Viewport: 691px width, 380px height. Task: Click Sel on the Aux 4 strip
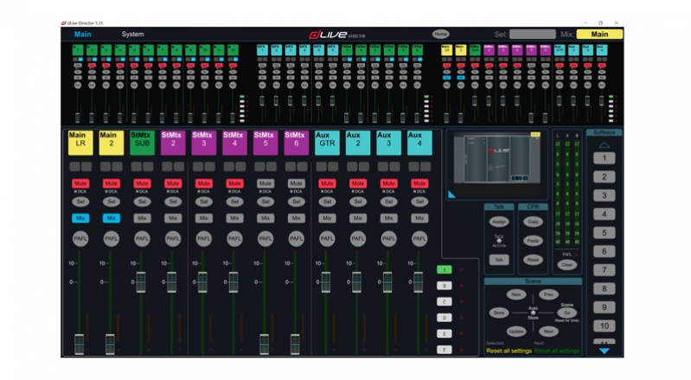(419, 201)
